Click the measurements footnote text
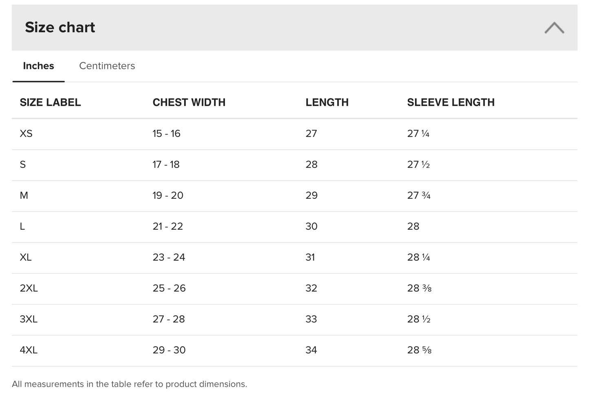 click(130, 384)
